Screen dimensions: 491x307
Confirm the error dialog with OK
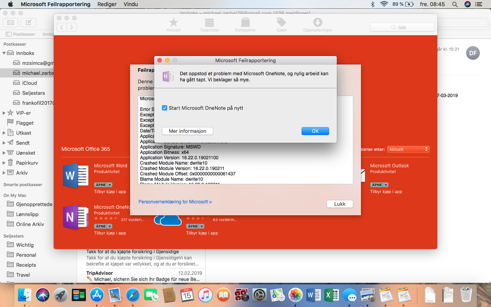click(x=315, y=131)
